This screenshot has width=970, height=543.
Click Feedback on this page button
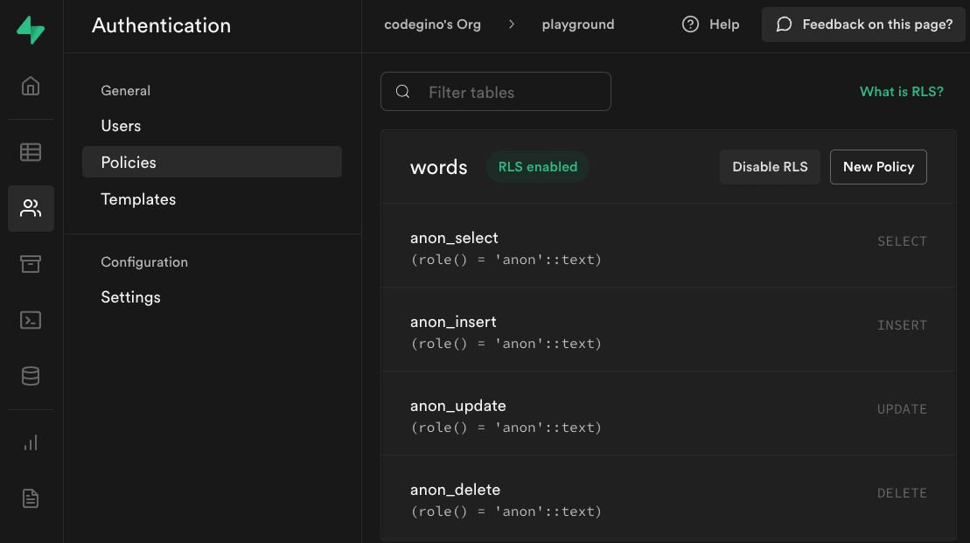click(862, 24)
